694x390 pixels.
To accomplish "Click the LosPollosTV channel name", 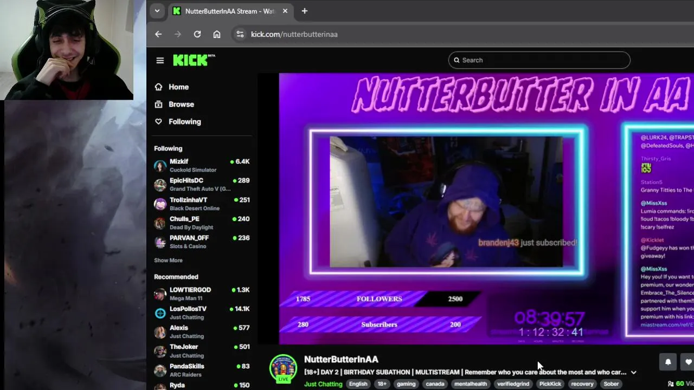I will (188, 309).
